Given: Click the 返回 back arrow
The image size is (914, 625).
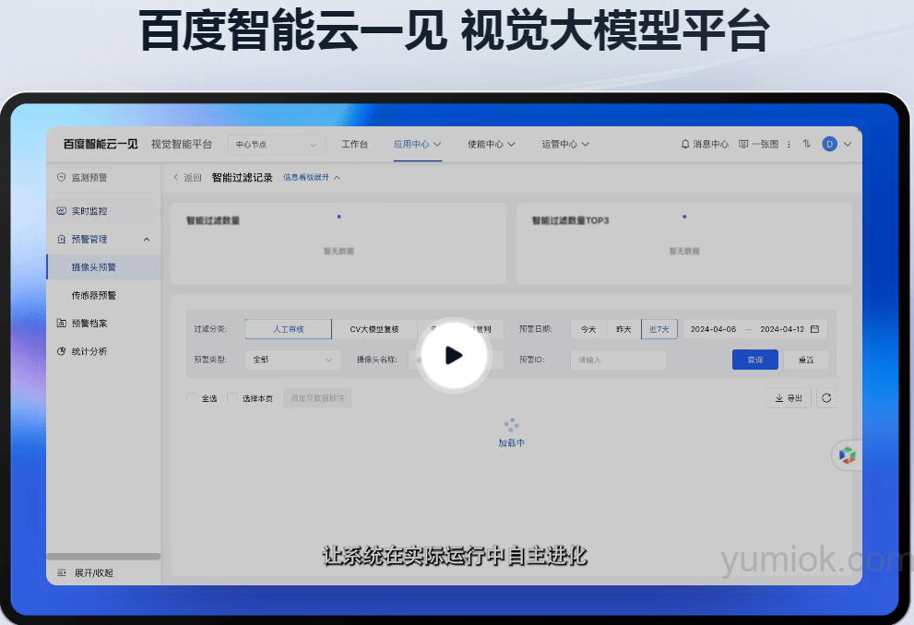Looking at the screenshot, I should (175, 177).
